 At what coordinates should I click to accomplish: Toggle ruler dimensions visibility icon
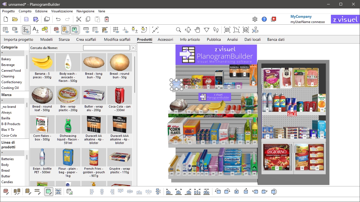86,30
